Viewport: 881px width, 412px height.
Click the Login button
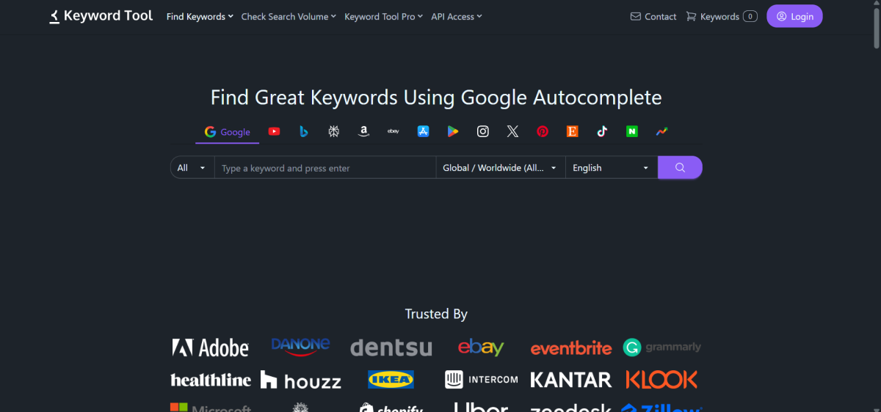[x=794, y=16]
